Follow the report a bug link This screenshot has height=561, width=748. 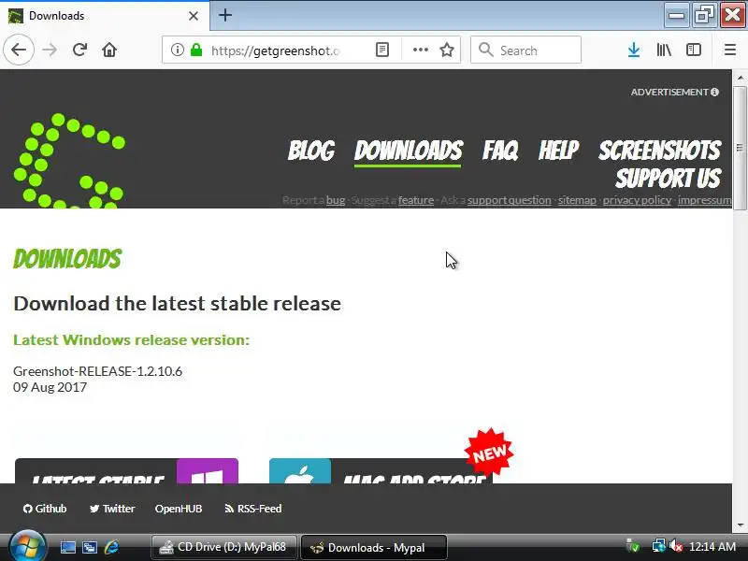(336, 200)
